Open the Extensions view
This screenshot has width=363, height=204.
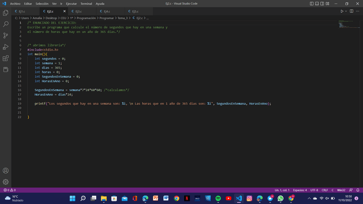tap(6, 58)
